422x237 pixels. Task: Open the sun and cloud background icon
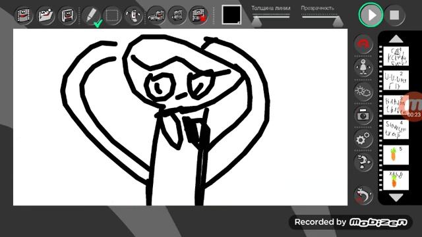pyautogui.click(x=363, y=92)
